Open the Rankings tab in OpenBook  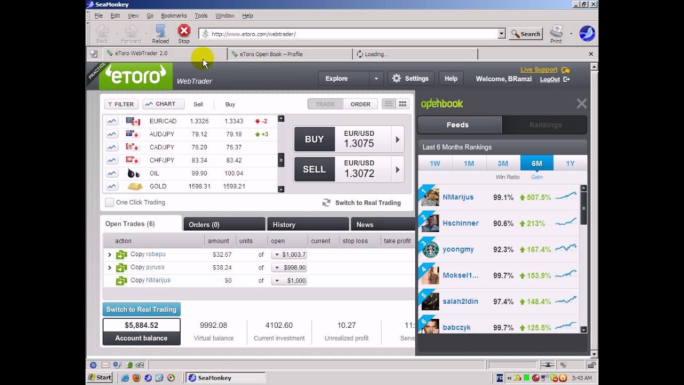[x=545, y=125]
